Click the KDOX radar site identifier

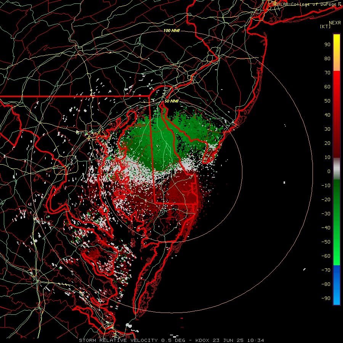click(x=203, y=340)
